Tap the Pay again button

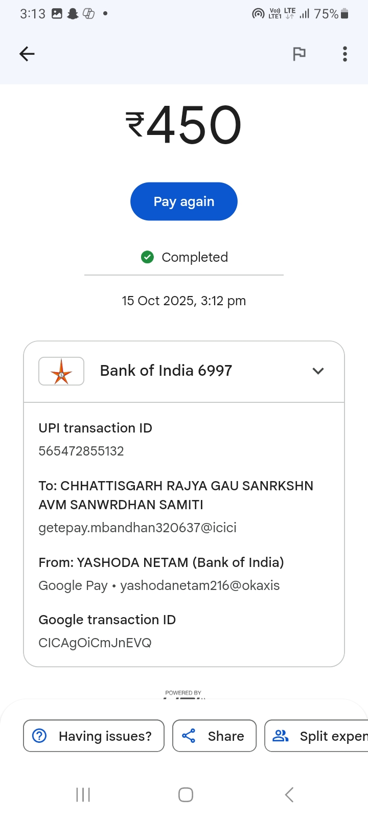tap(184, 201)
